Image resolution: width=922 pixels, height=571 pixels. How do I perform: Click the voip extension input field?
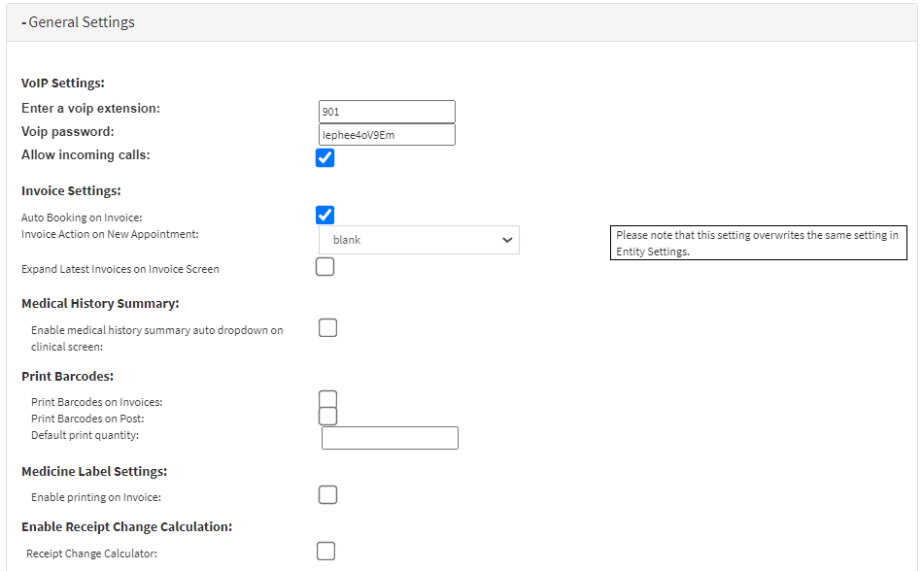387,112
